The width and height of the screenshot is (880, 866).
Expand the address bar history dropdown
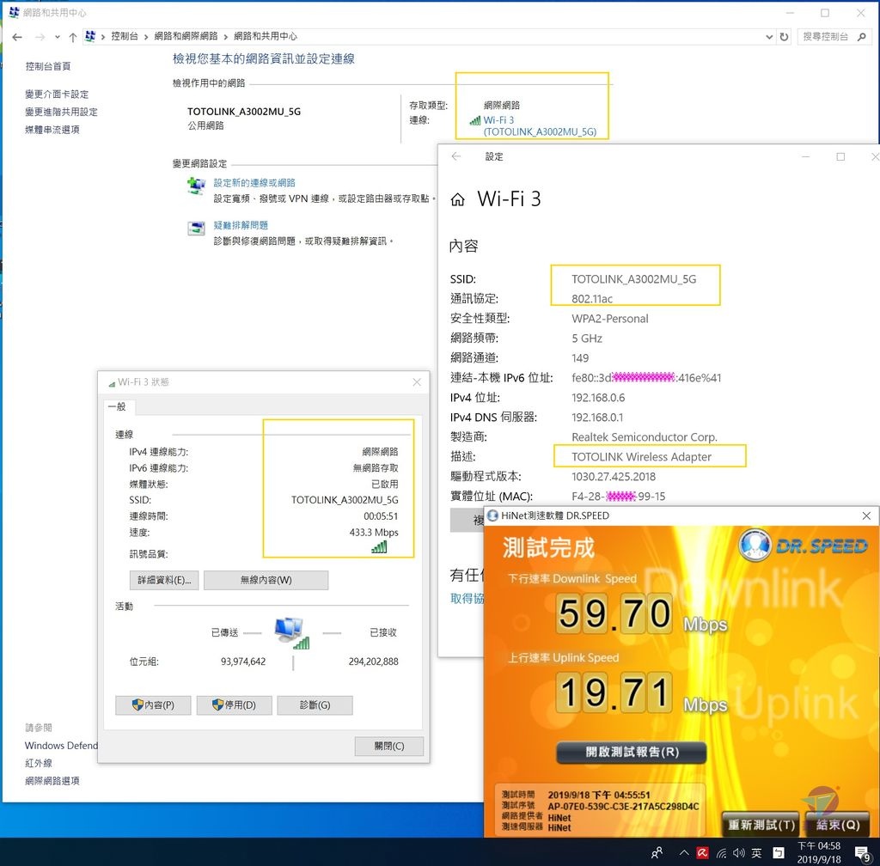769,37
